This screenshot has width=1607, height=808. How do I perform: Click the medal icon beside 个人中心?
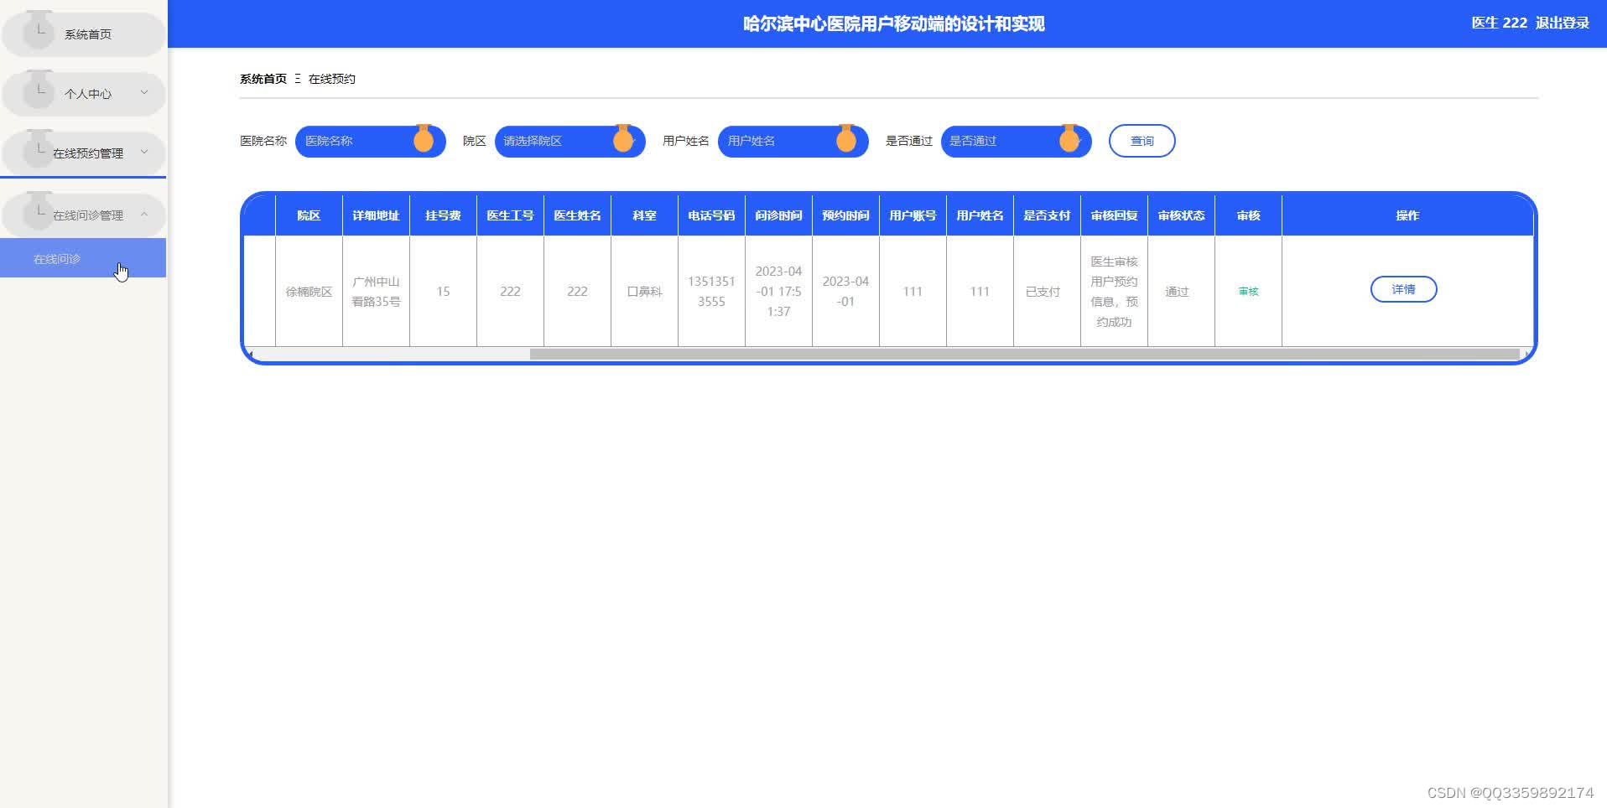coord(39,91)
